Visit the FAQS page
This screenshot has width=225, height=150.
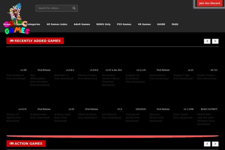(x=175, y=24)
